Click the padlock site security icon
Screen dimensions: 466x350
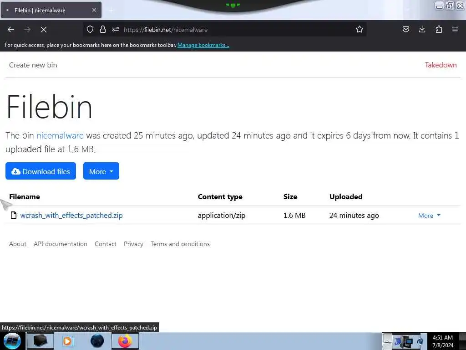pos(103,29)
